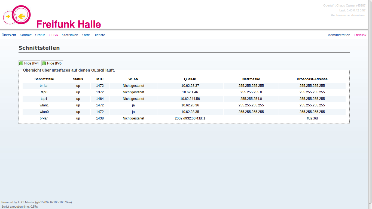This screenshot has height=209, width=372.
Task: Open the LuCI Master footer link
Action: (x=26, y=202)
